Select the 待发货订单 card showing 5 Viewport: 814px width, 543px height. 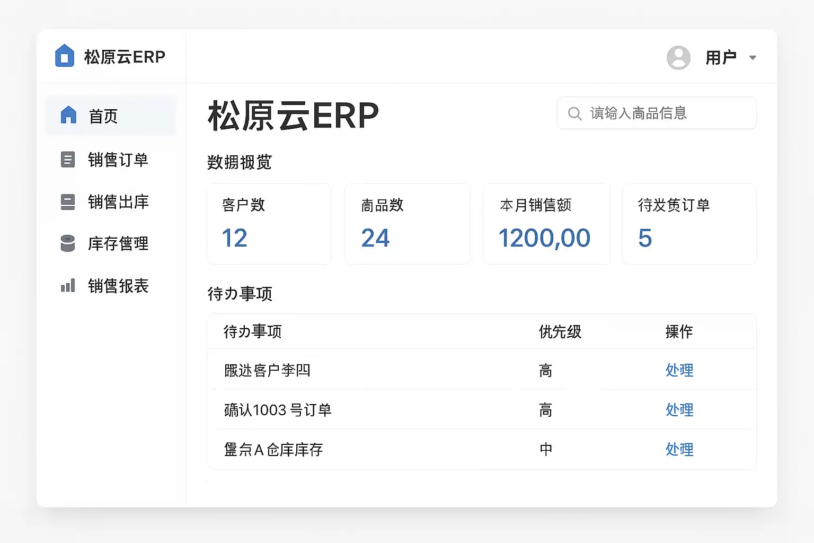click(689, 224)
